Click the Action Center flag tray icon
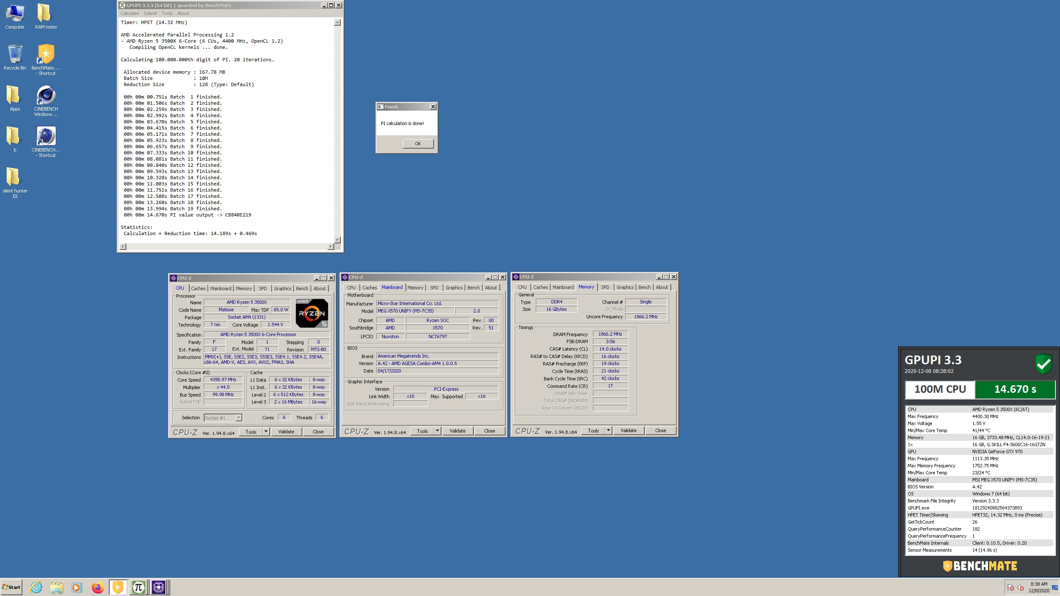This screenshot has width=1060, height=596. tap(1011, 588)
